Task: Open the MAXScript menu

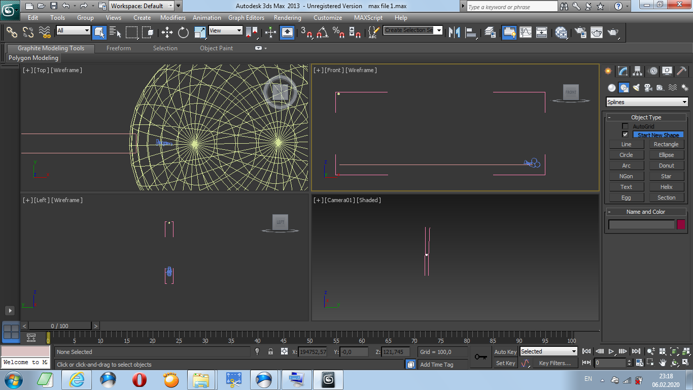Action: pos(368,18)
